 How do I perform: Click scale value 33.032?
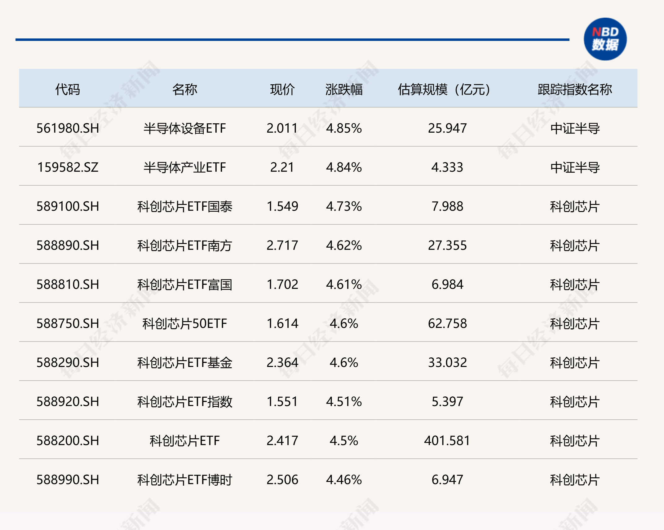pos(447,363)
